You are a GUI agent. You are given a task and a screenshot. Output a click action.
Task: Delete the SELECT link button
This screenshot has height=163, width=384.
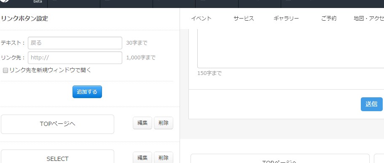point(164,158)
